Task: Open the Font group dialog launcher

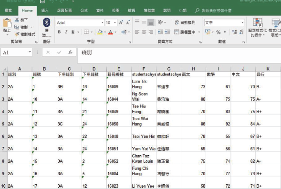Action: [x=130, y=42]
